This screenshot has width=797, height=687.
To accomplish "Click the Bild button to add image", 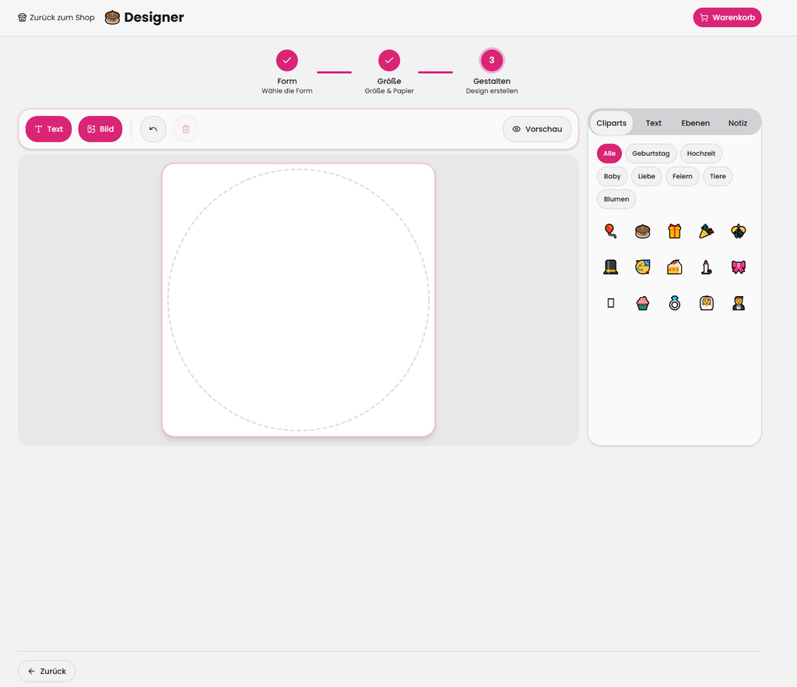I will tap(100, 129).
